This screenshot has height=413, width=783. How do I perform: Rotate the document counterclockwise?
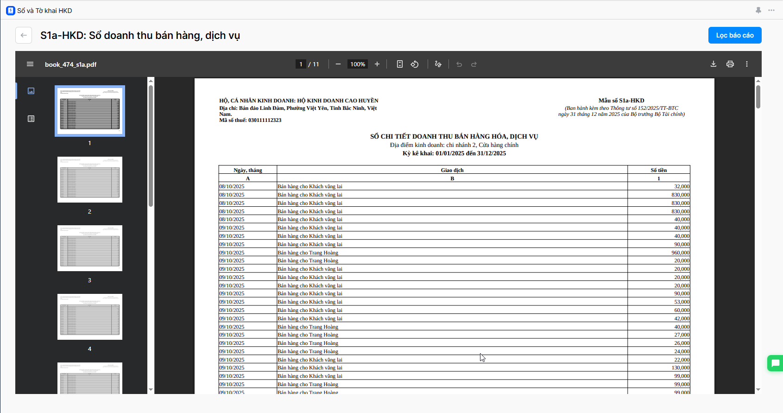(415, 64)
